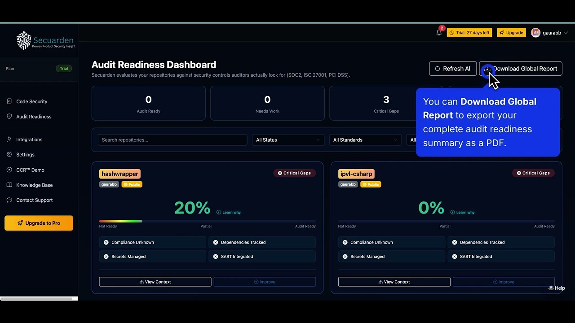Click the Code Security sidebar icon

(x=9, y=101)
